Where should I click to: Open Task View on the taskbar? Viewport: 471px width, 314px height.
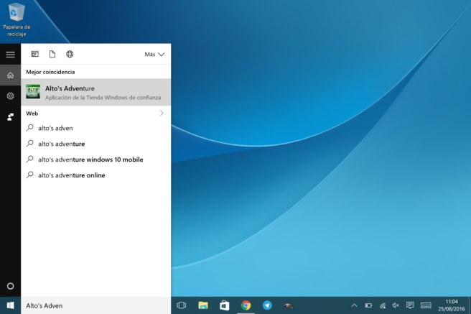click(182, 305)
